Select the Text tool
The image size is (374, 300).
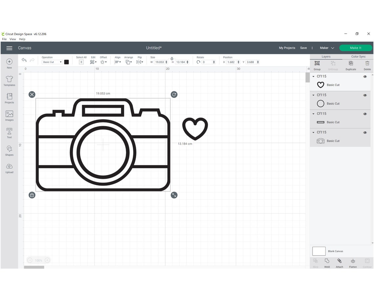[9, 133]
